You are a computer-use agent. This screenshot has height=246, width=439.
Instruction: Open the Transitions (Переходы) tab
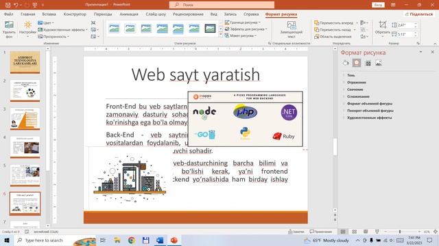coord(103,14)
